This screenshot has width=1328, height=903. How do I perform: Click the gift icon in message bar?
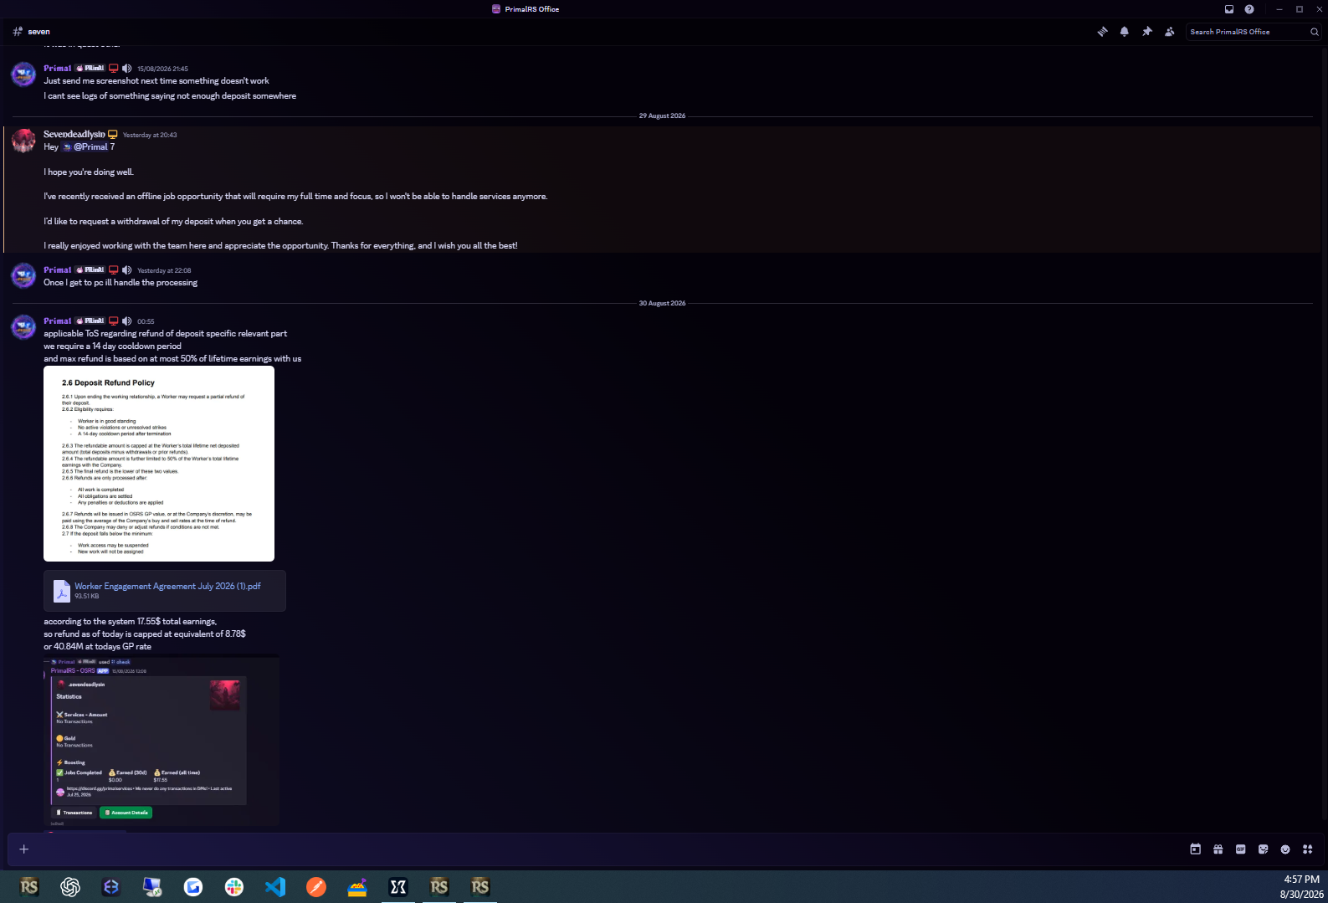click(1218, 849)
